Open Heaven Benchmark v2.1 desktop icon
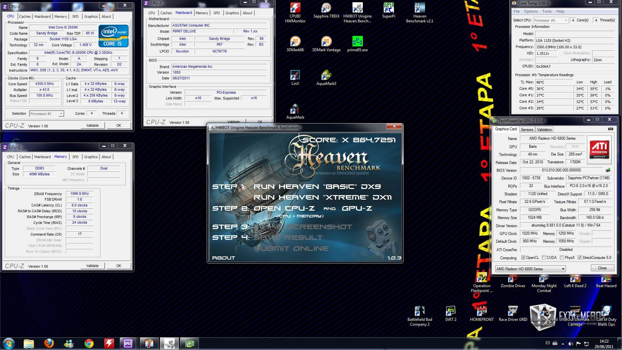 coord(420,13)
